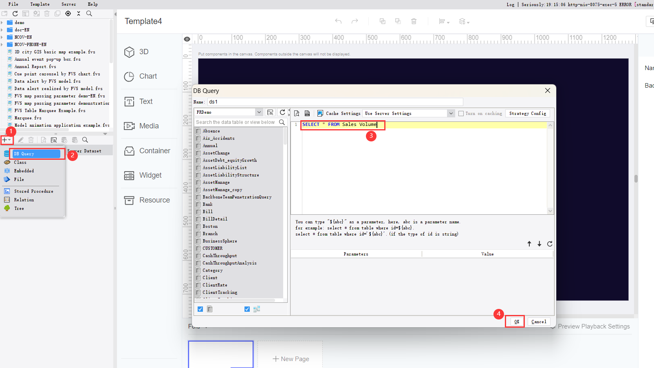Refresh the FRDemo data connection
The image size is (654, 368).
(x=283, y=112)
